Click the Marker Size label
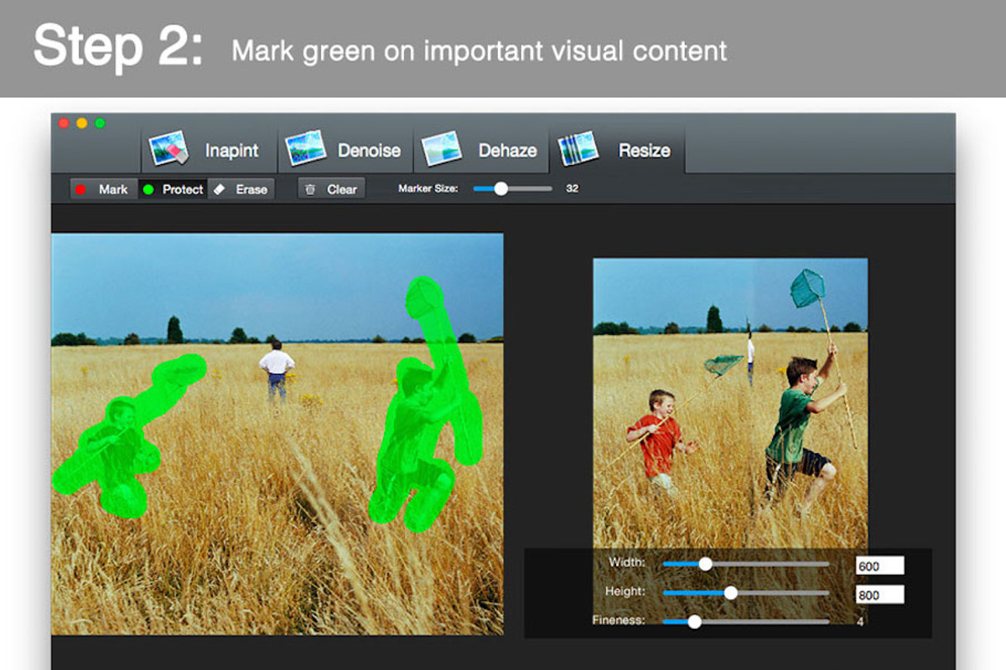The height and width of the screenshot is (670, 1006). point(428,188)
